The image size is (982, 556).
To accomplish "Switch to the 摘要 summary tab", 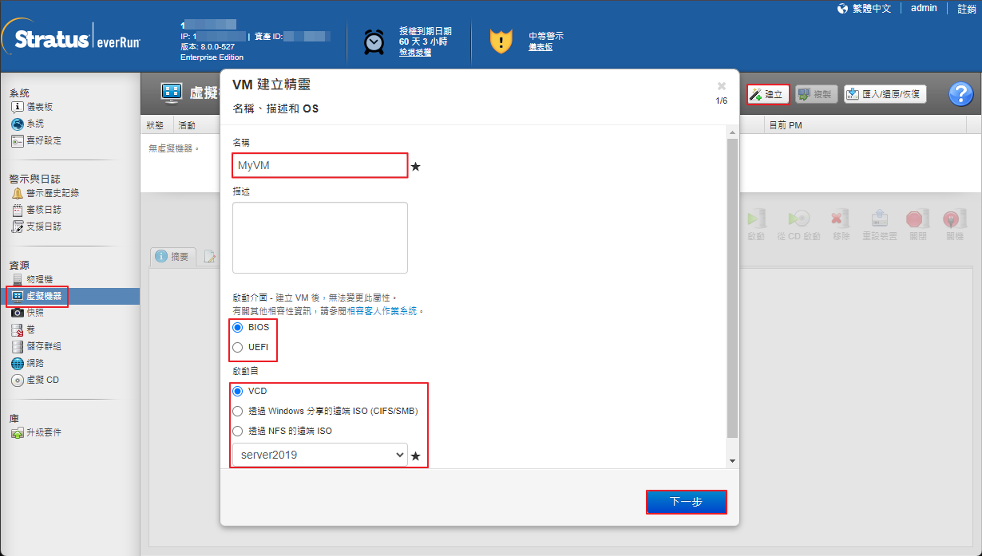I will [172, 256].
